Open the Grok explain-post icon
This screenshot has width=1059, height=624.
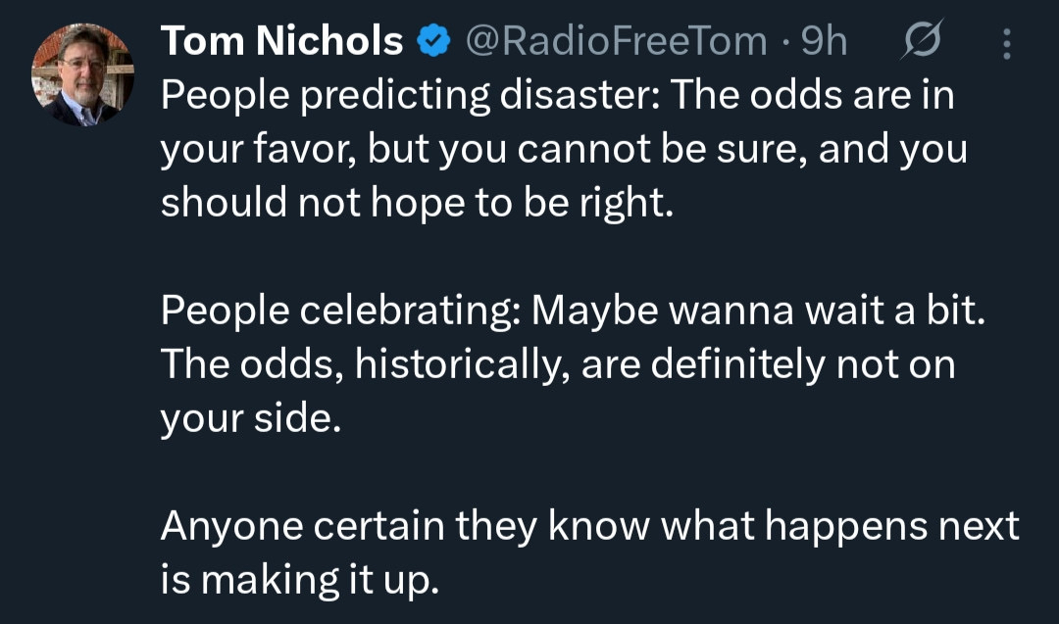click(923, 42)
